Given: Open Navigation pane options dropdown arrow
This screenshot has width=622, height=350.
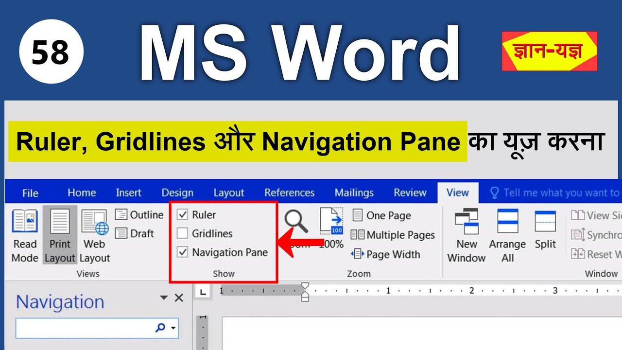Looking at the screenshot, I should tap(164, 297).
